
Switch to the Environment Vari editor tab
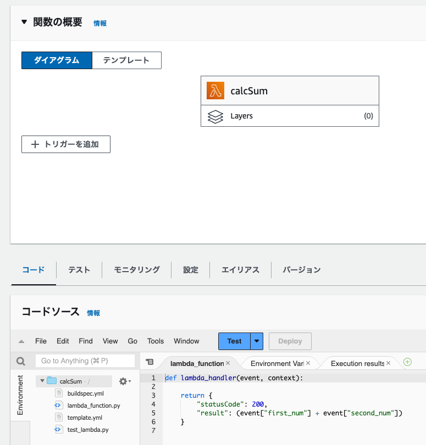(x=277, y=364)
